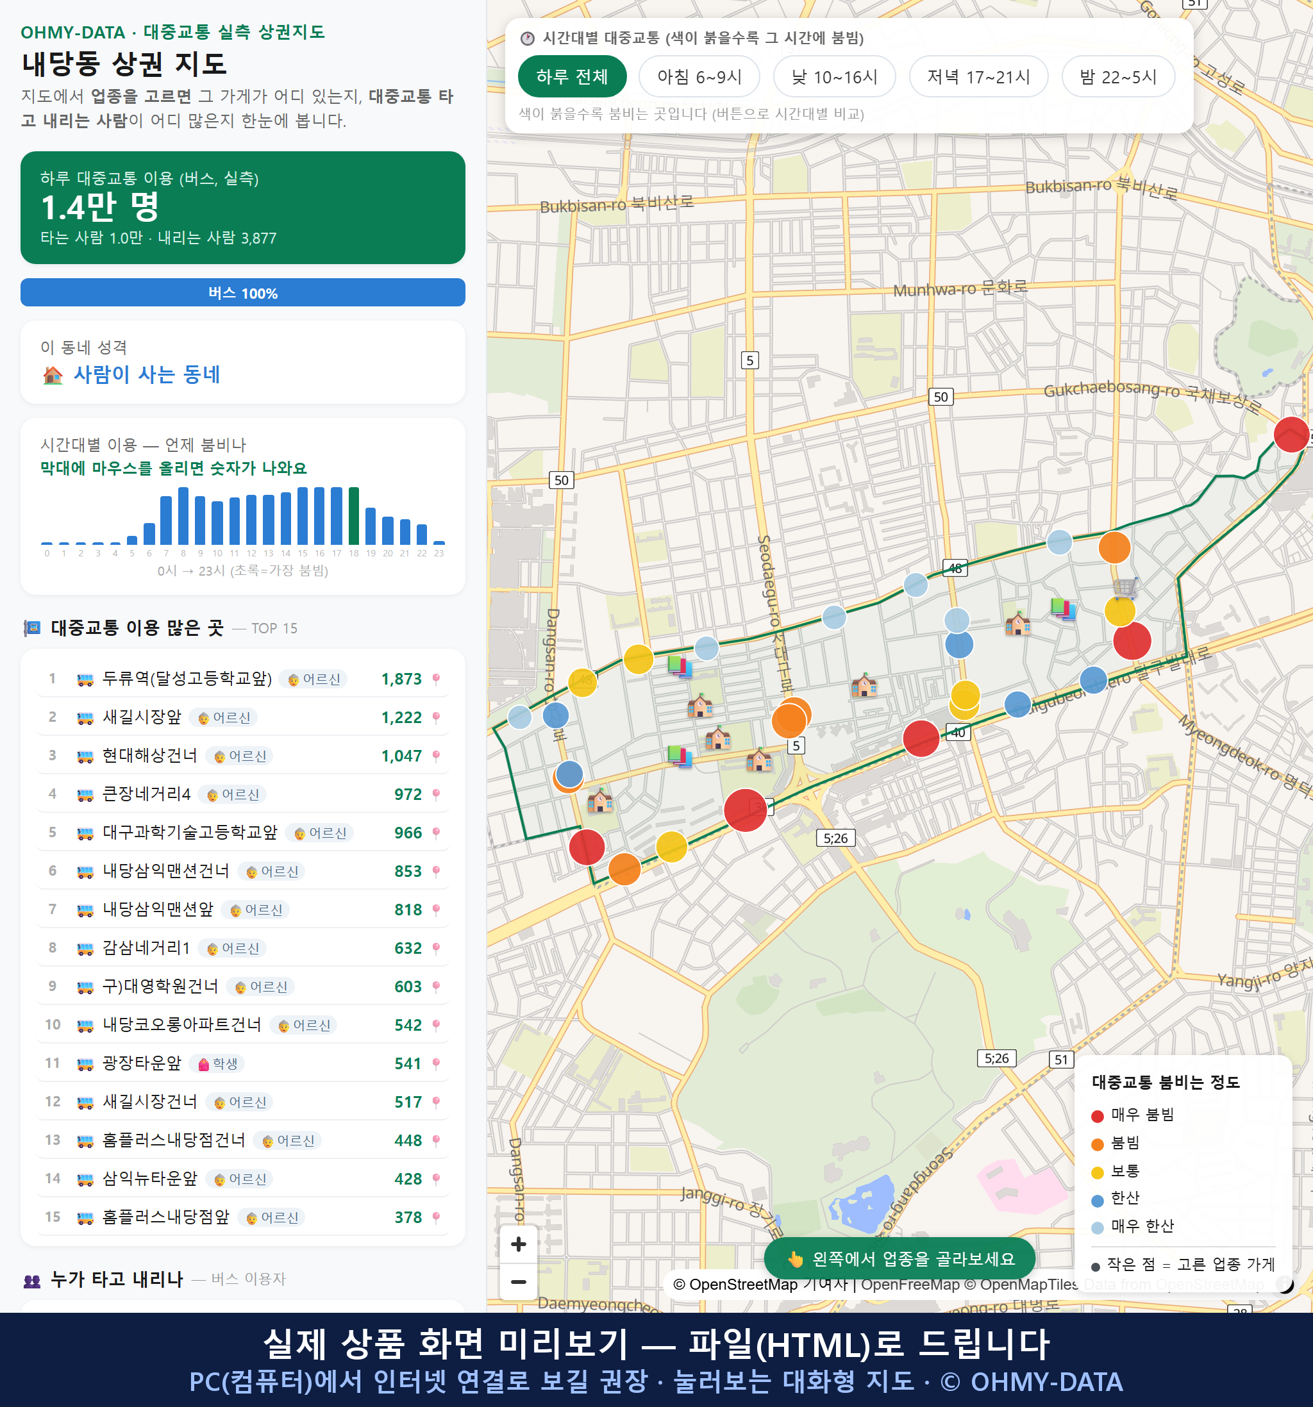Click the red stop marker on Gukchaebosang-ro
The width and height of the screenshot is (1313, 1407).
[x=1291, y=435]
